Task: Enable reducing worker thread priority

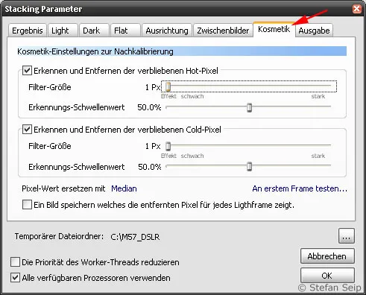Action: pyautogui.click(x=15, y=262)
